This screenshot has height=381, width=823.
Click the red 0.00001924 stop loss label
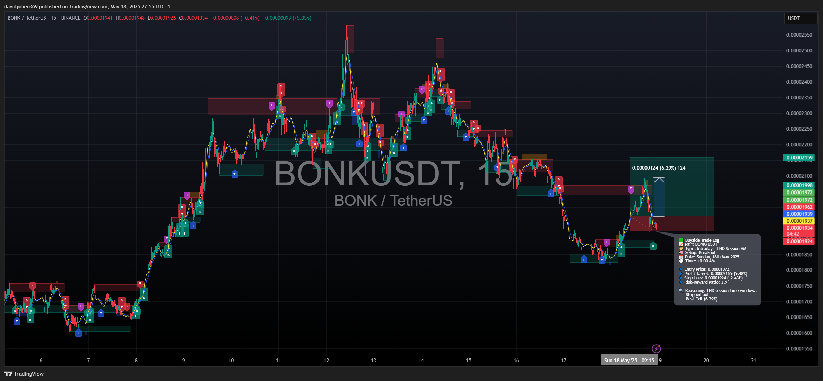799,241
